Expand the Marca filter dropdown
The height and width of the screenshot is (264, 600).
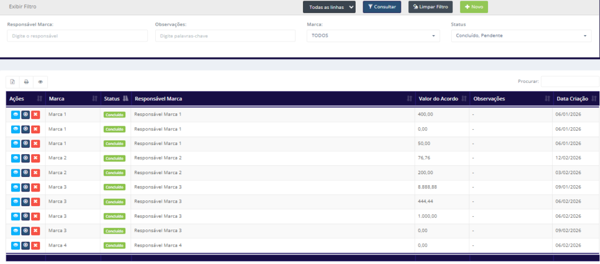point(373,36)
